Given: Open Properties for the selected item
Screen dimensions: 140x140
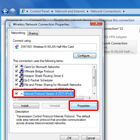Looking at the screenshot, I should [x=83, y=106].
